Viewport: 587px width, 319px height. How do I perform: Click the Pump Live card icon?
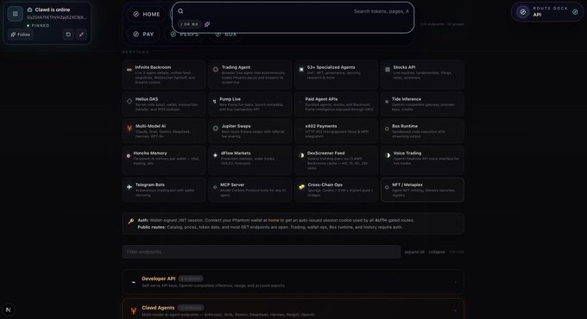pyautogui.click(x=214, y=101)
